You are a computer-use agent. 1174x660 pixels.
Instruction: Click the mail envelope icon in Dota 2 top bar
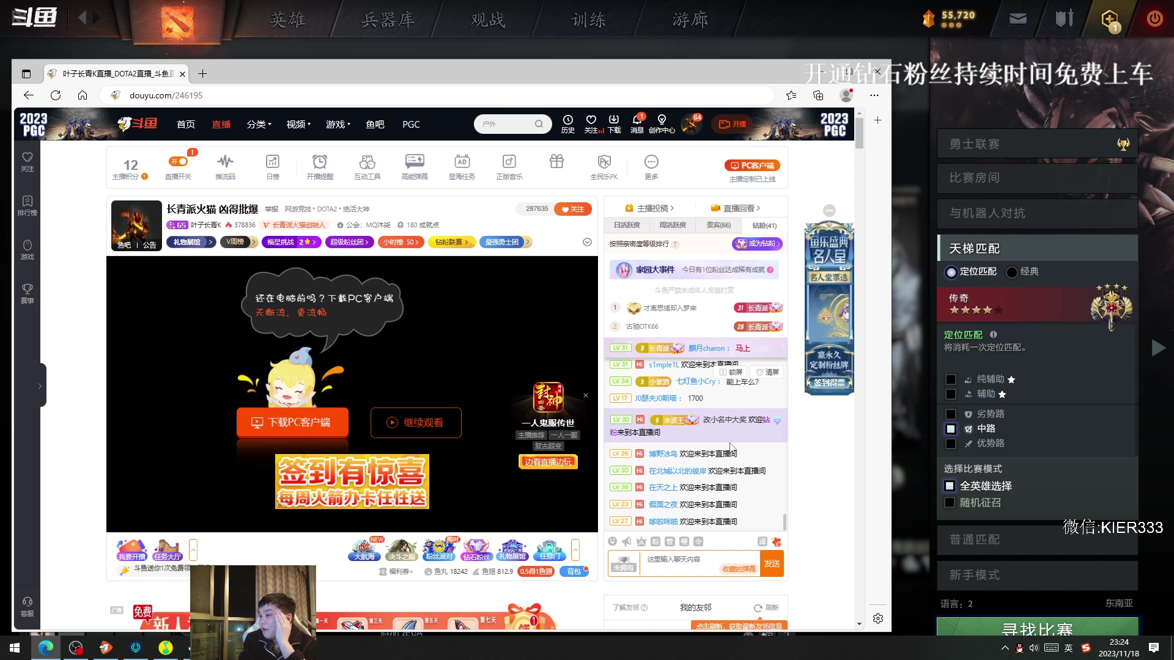tap(1017, 18)
